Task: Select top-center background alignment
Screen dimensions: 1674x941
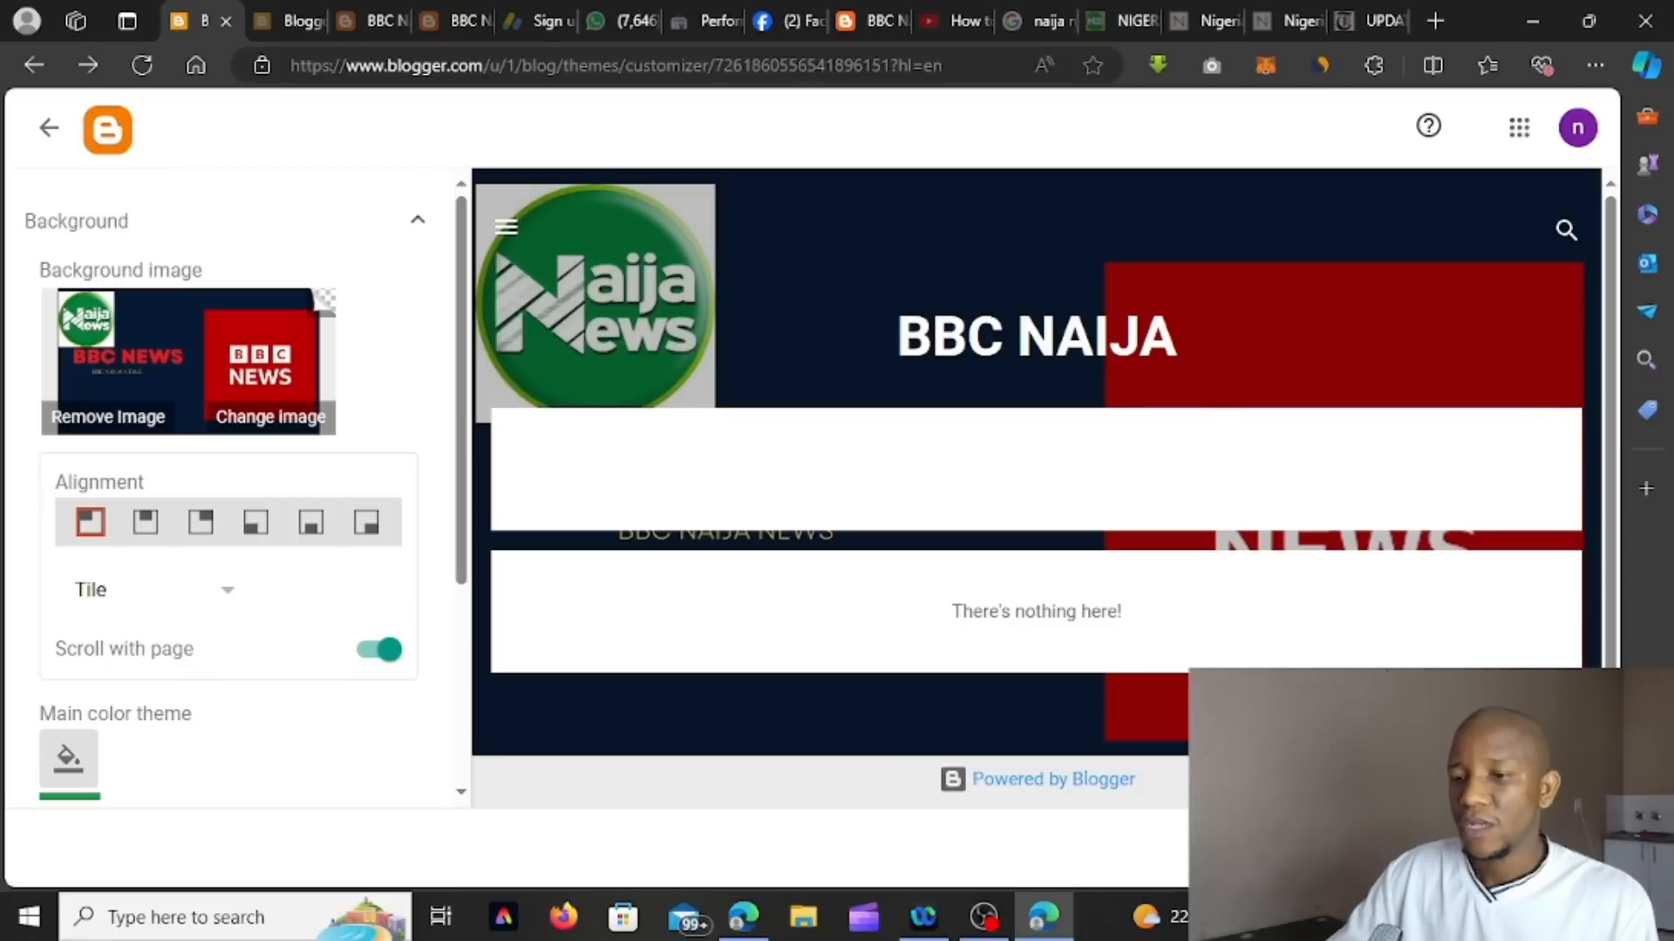Action: (x=146, y=522)
